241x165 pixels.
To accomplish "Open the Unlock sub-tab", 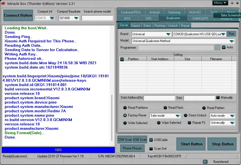I will point(173,25).
